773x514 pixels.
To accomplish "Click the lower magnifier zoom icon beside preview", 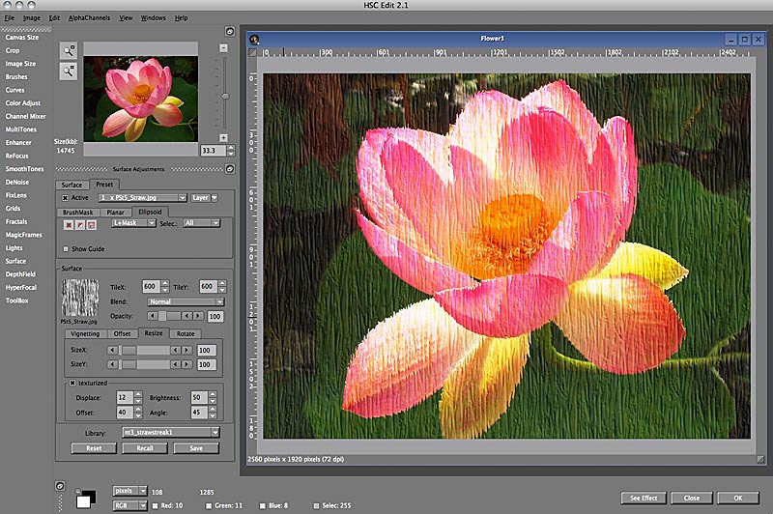I will point(69,71).
